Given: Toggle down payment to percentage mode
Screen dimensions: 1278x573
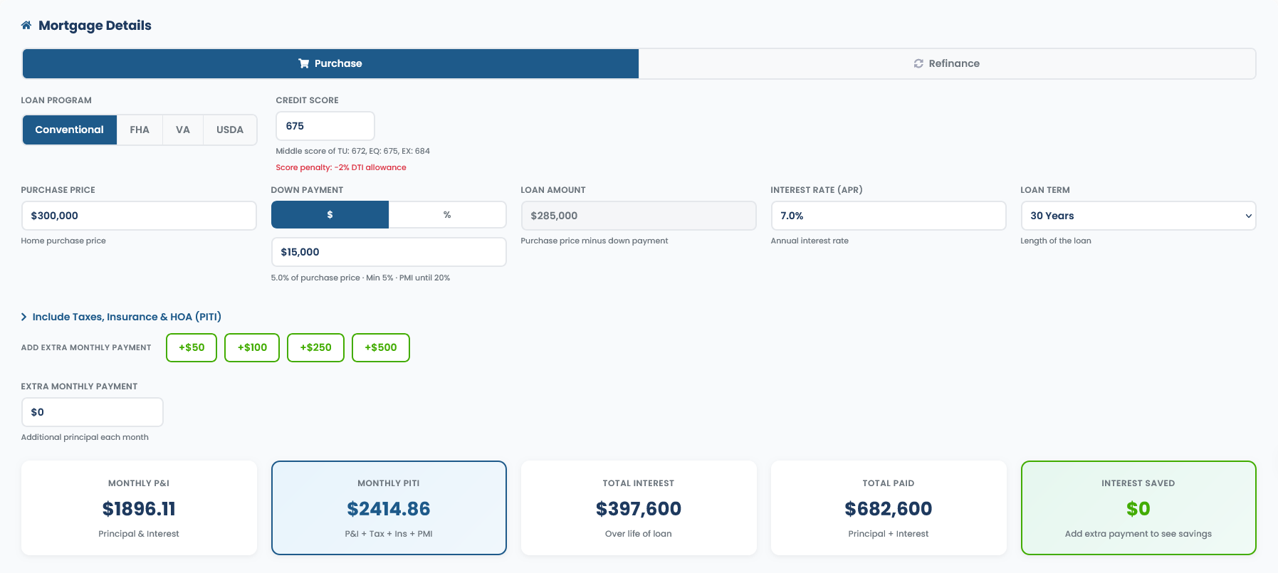Looking at the screenshot, I should (447, 214).
